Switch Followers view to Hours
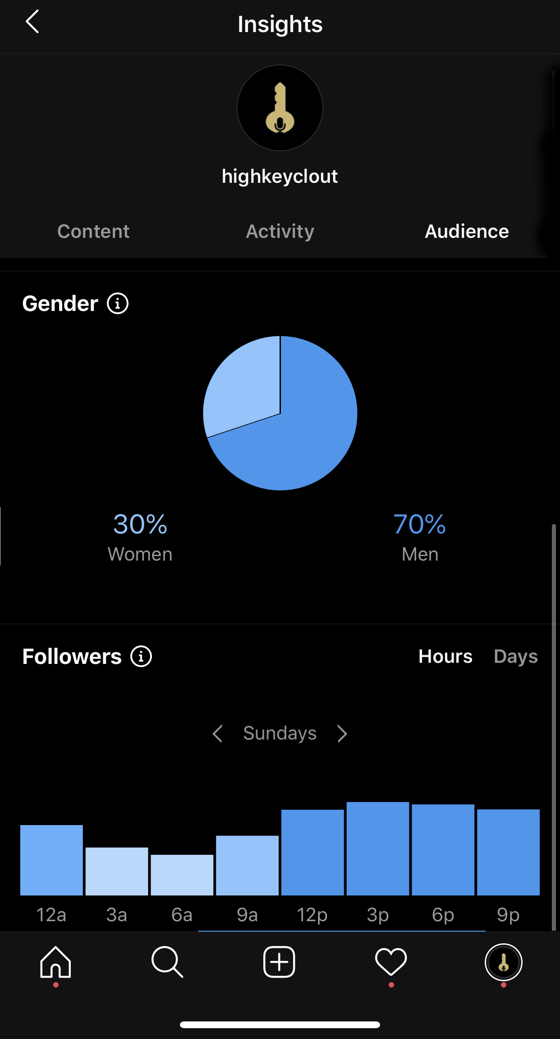Screen dimensions: 560x1039 coord(445,656)
